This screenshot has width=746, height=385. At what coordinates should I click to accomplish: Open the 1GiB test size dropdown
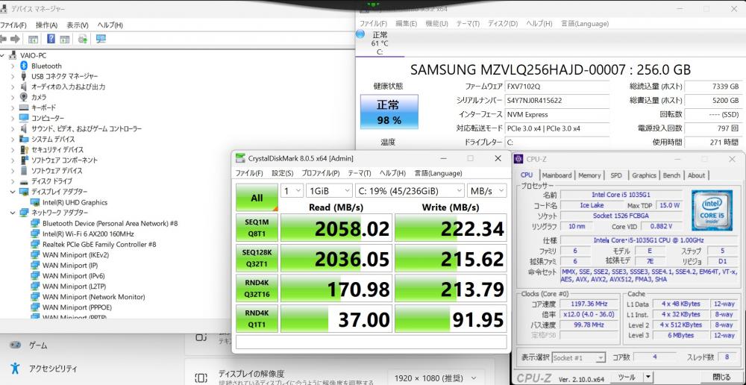point(329,191)
